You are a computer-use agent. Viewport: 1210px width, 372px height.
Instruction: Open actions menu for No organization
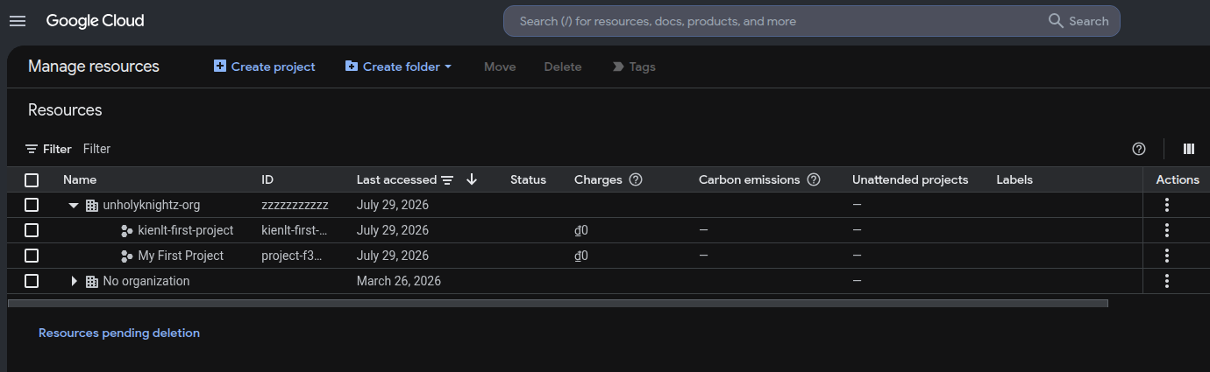pos(1167,281)
